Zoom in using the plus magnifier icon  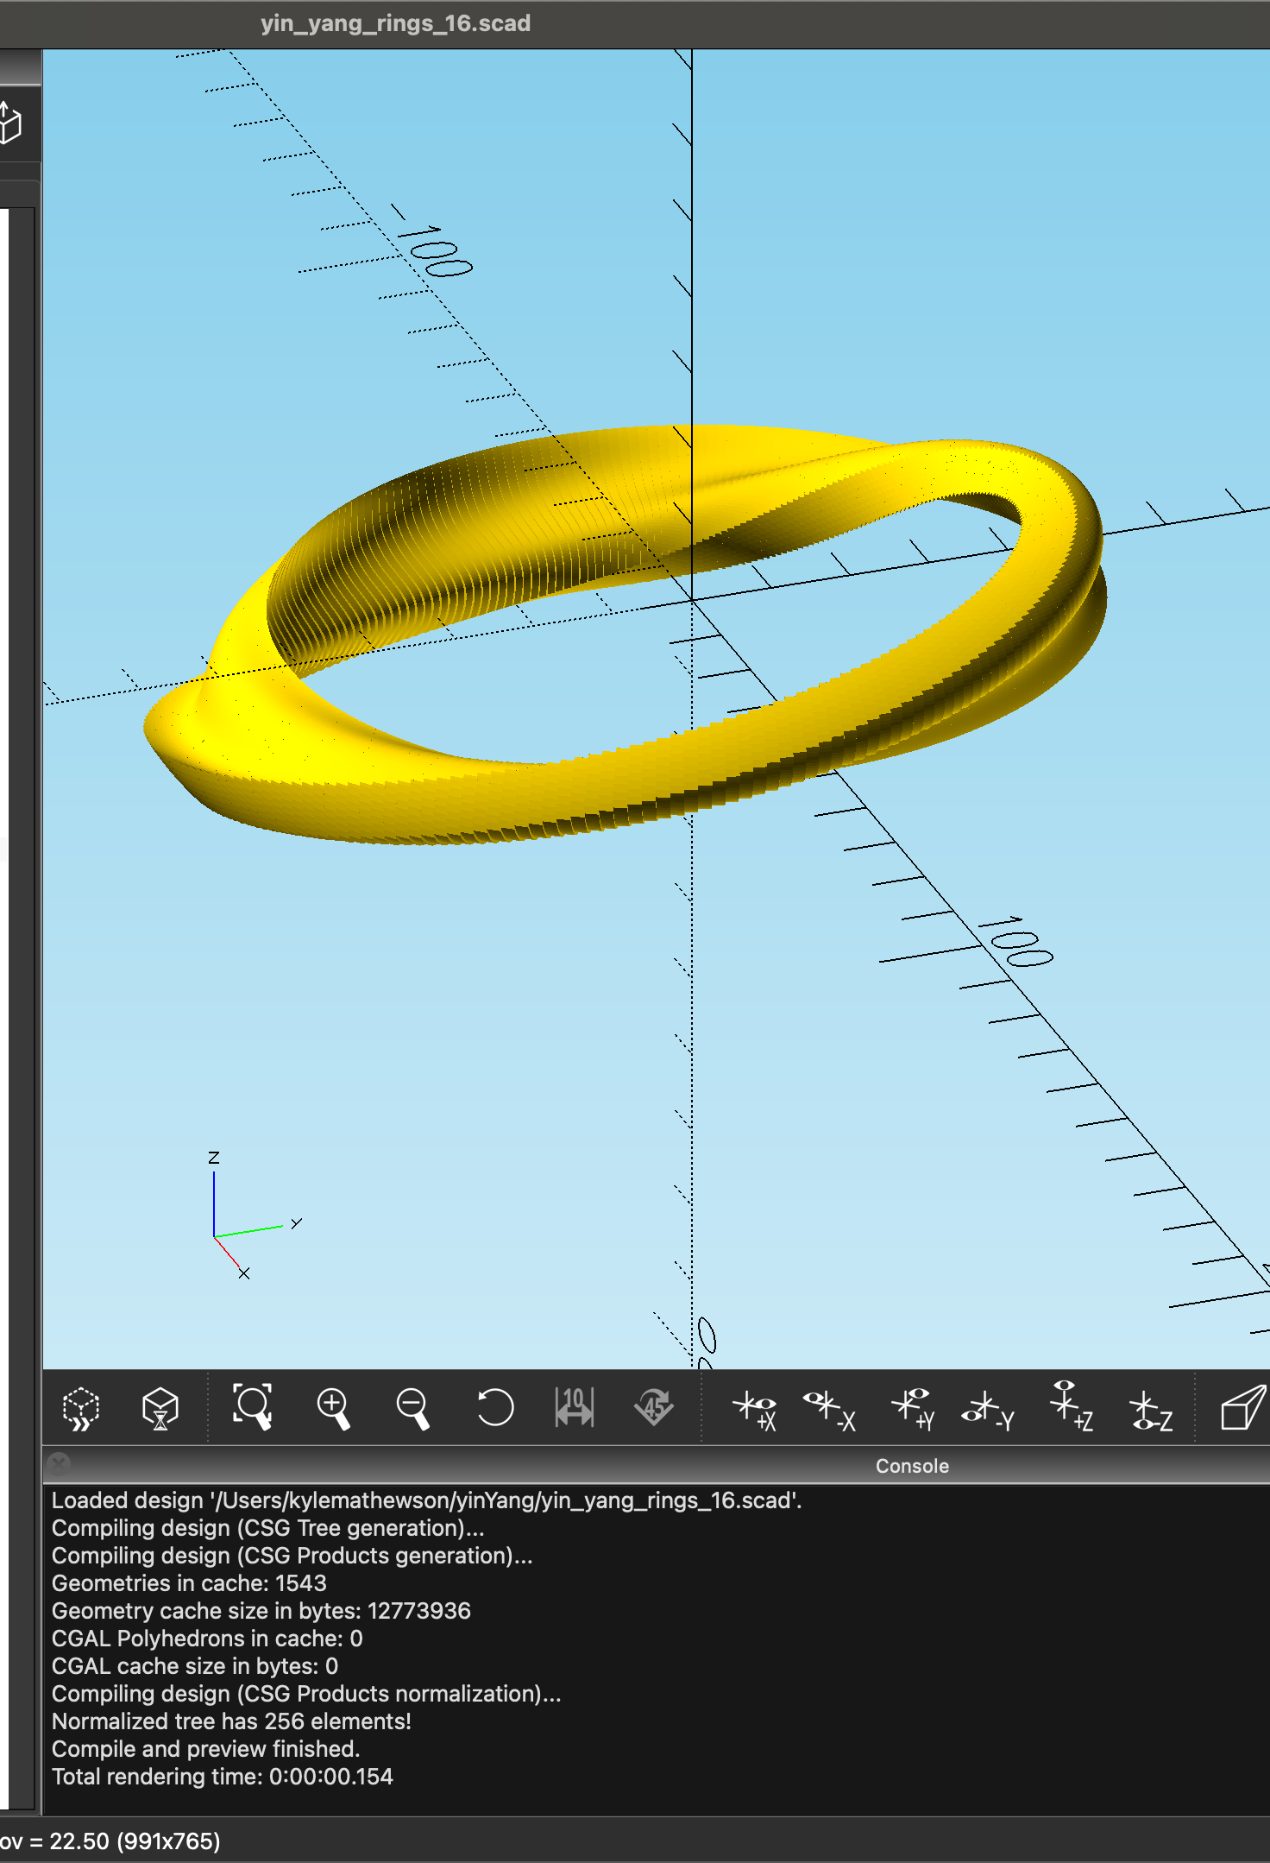tap(333, 1408)
